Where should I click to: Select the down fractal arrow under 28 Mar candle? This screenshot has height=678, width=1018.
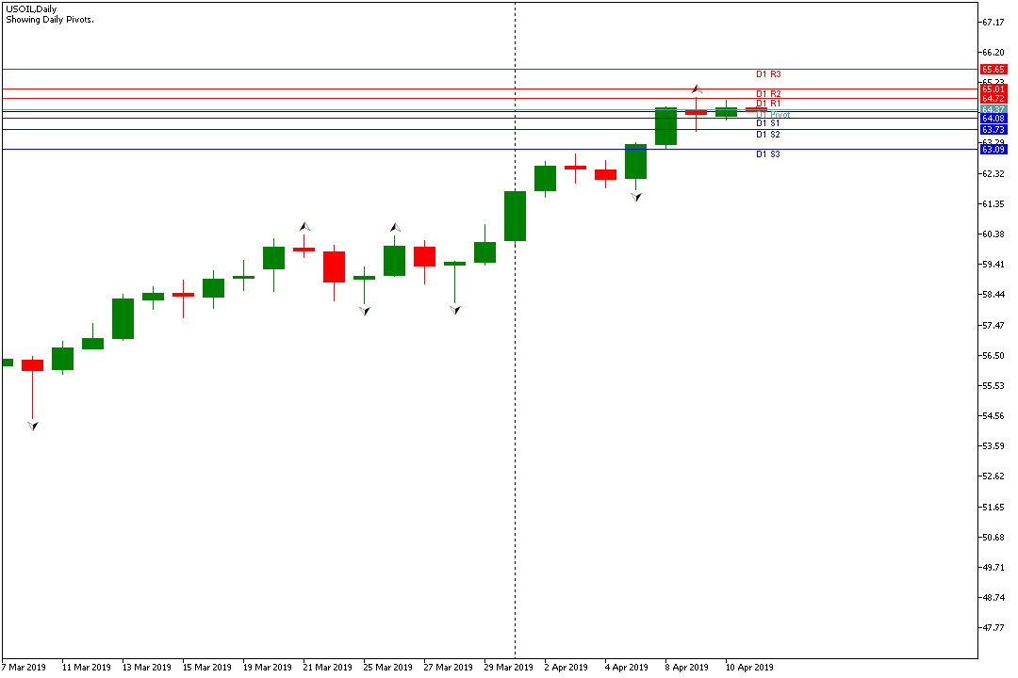pos(455,309)
